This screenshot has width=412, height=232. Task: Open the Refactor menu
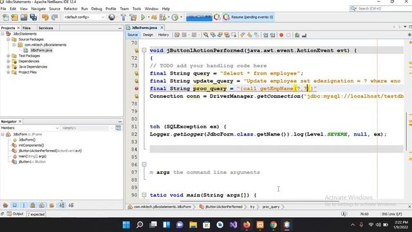(71, 8)
